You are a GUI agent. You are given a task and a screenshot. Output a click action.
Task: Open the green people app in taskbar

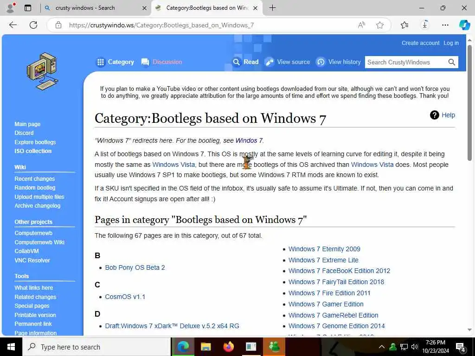pyautogui.click(x=274, y=347)
